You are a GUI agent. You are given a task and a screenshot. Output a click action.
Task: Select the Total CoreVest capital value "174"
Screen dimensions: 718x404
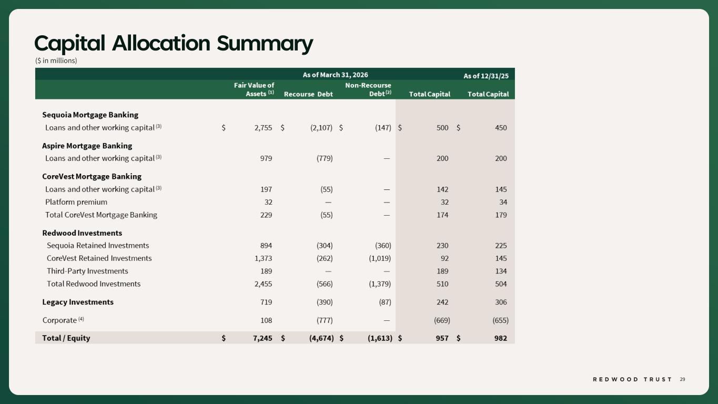click(x=442, y=215)
